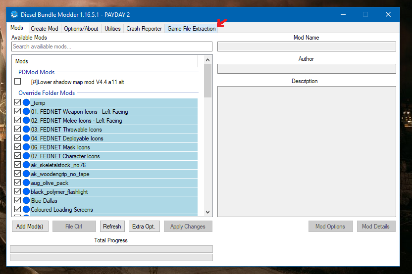The image size is (412, 274).
Task: Click the Mod Name text field
Action: (307, 46)
